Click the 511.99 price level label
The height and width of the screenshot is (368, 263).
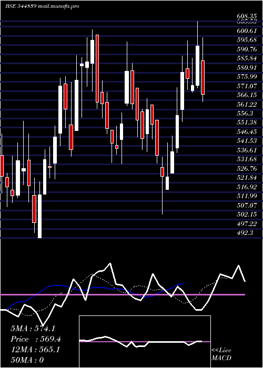pos(247,196)
